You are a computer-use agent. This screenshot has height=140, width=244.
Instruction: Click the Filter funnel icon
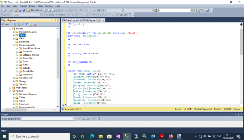[x=27, y=24]
